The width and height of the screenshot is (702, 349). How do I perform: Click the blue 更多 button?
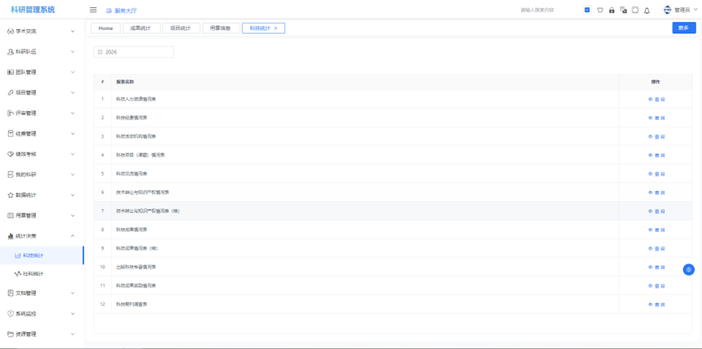683,28
